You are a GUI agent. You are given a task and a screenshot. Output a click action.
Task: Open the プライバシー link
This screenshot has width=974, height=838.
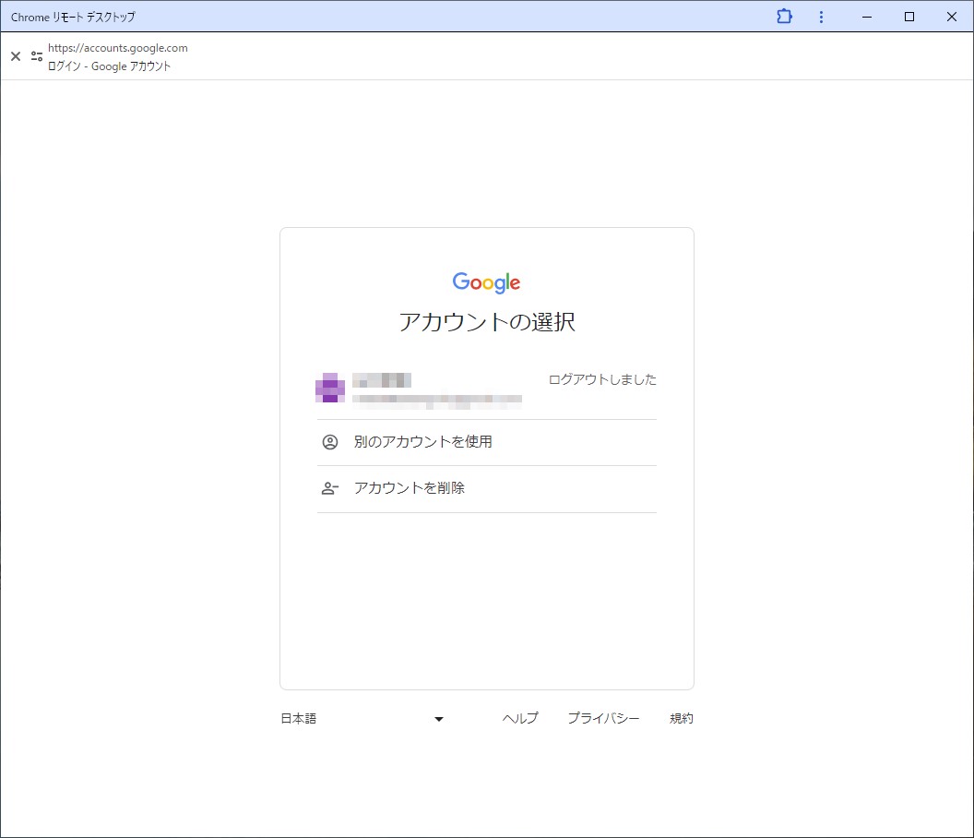click(x=603, y=719)
